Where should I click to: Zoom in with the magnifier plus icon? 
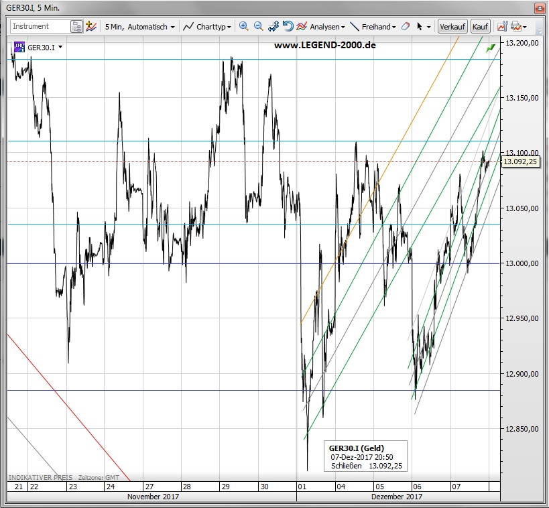click(244, 26)
